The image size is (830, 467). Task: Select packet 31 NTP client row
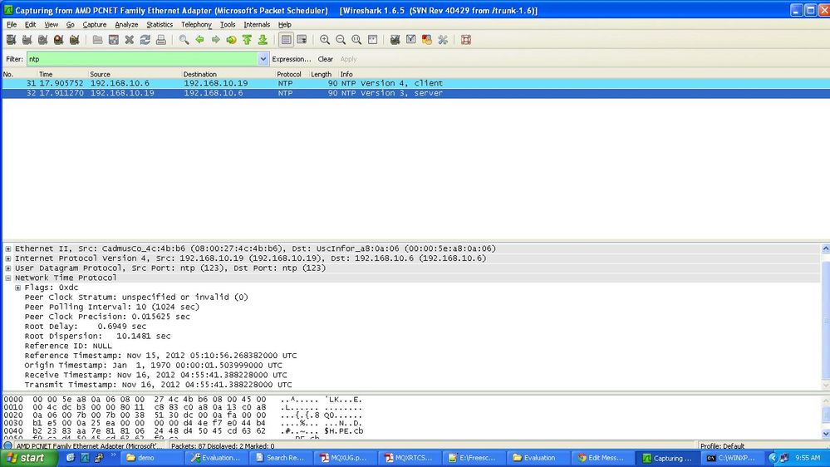click(x=415, y=83)
